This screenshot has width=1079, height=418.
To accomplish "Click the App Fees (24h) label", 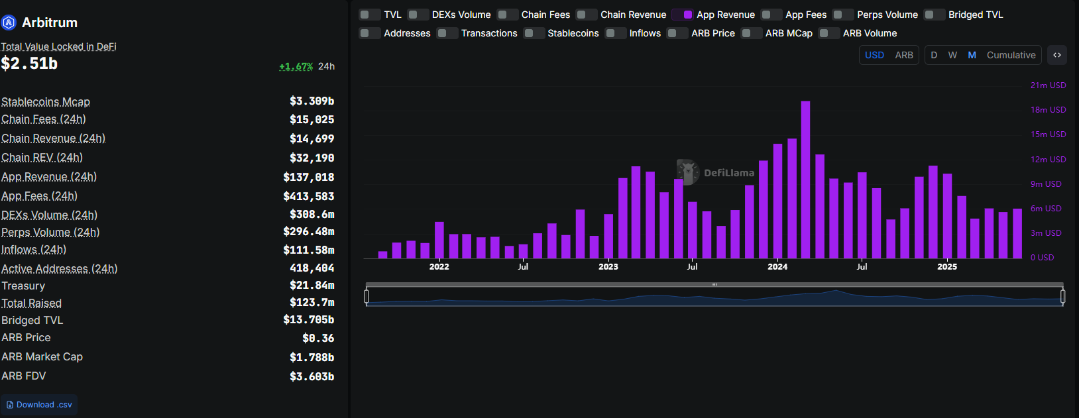I will (x=39, y=196).
